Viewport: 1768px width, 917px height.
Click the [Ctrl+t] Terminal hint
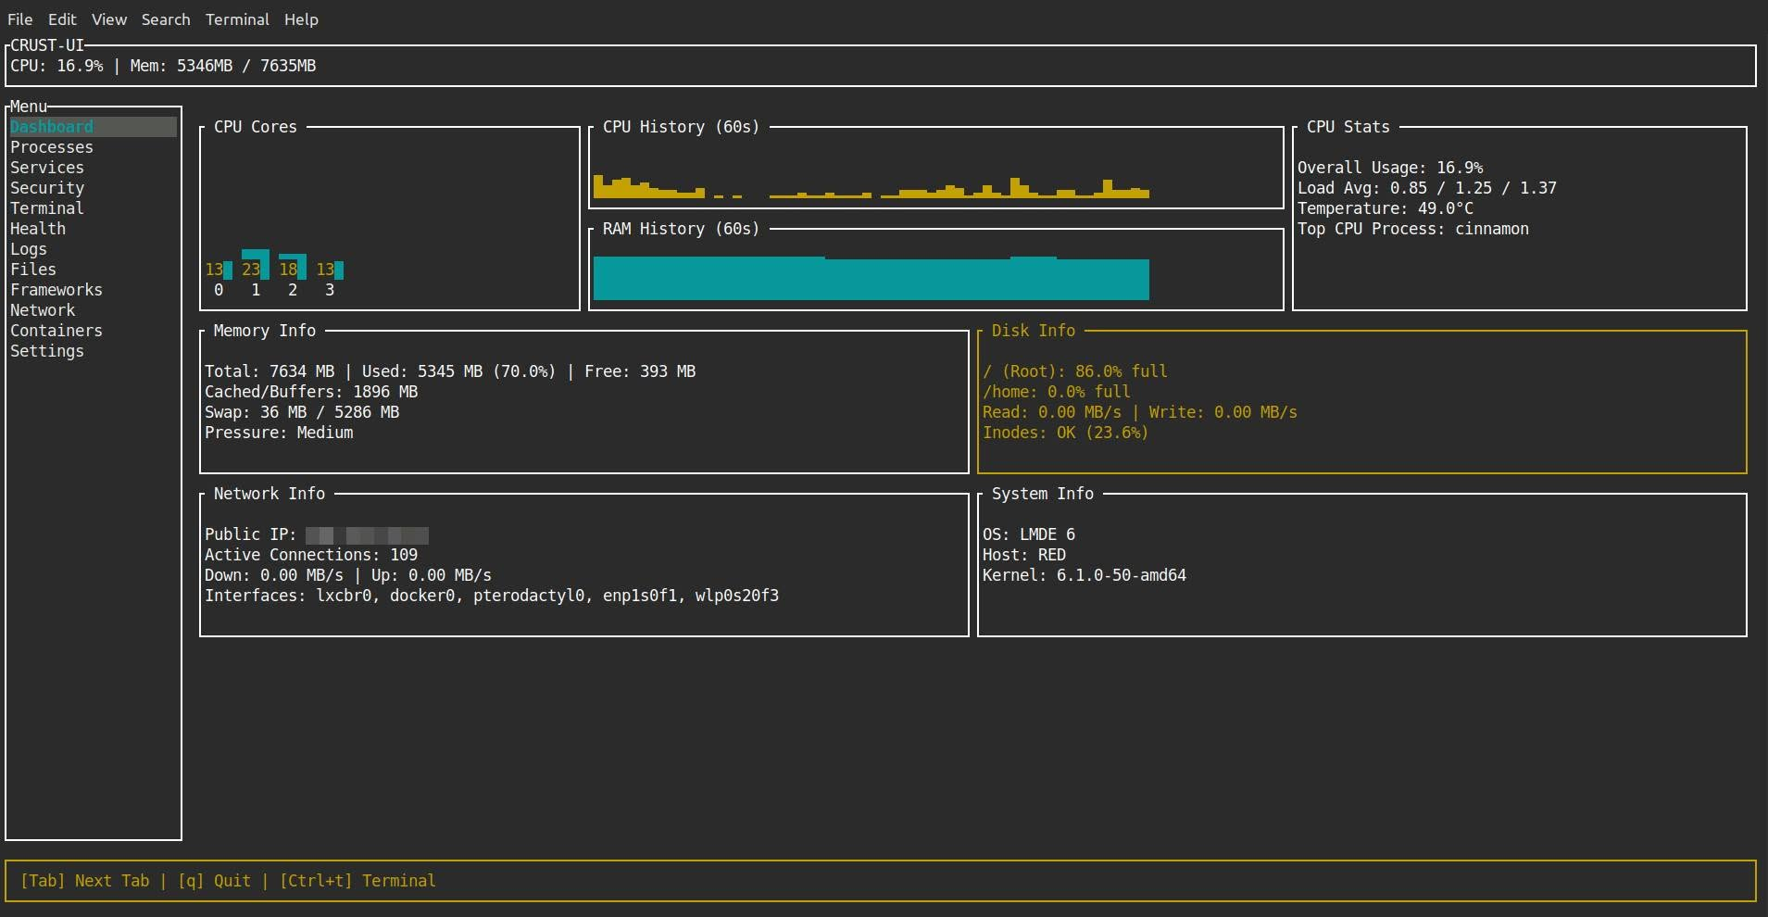[x=357, y=881]
